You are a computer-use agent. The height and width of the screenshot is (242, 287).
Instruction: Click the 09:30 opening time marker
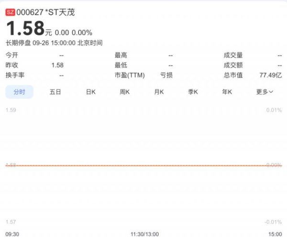(12, 234)
